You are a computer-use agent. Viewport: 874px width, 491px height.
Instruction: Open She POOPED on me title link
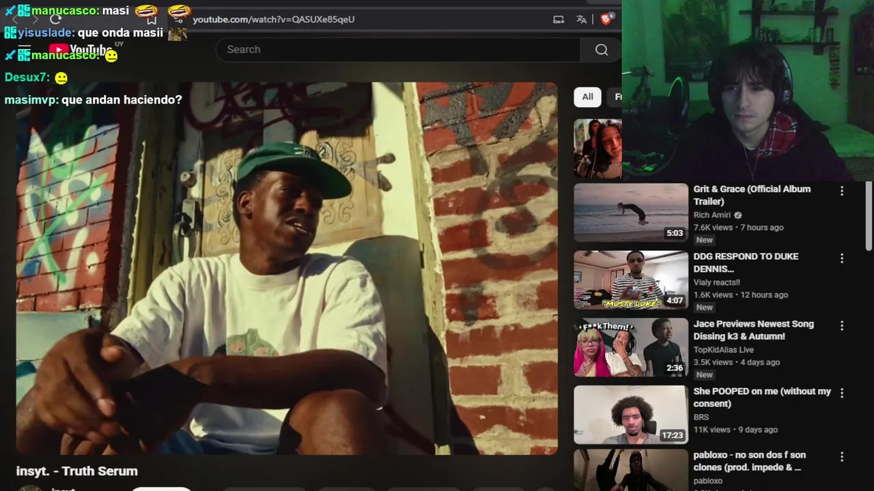click(762, 398)
